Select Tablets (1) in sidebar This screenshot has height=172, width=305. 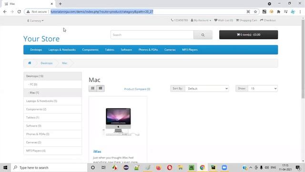pyautogui.click(x=52, y=118)
